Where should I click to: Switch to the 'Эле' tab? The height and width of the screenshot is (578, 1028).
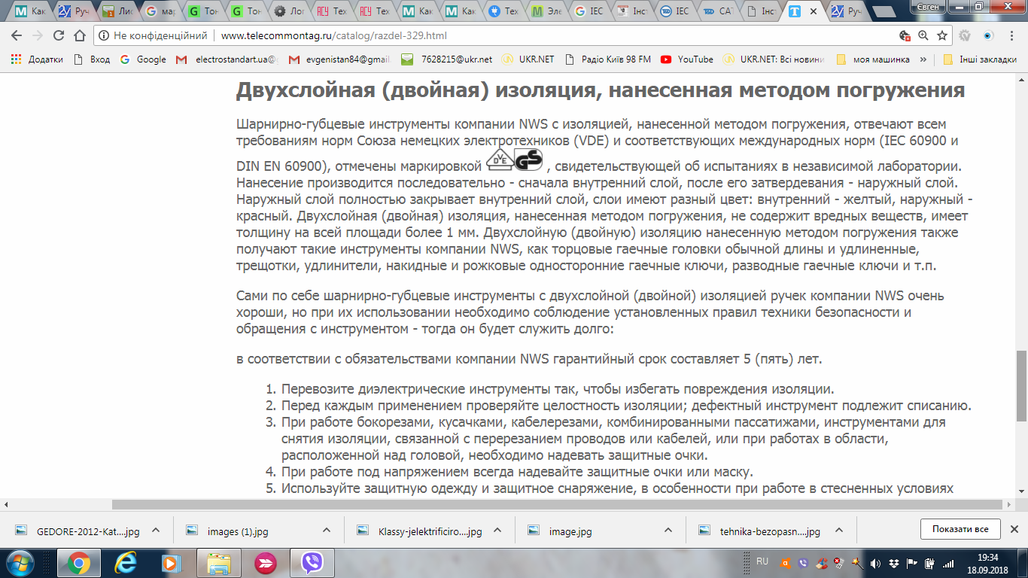(x=547, y=11)
